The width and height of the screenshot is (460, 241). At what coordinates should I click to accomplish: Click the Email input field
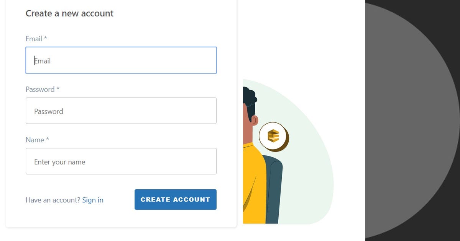click(x=121, y=60)
